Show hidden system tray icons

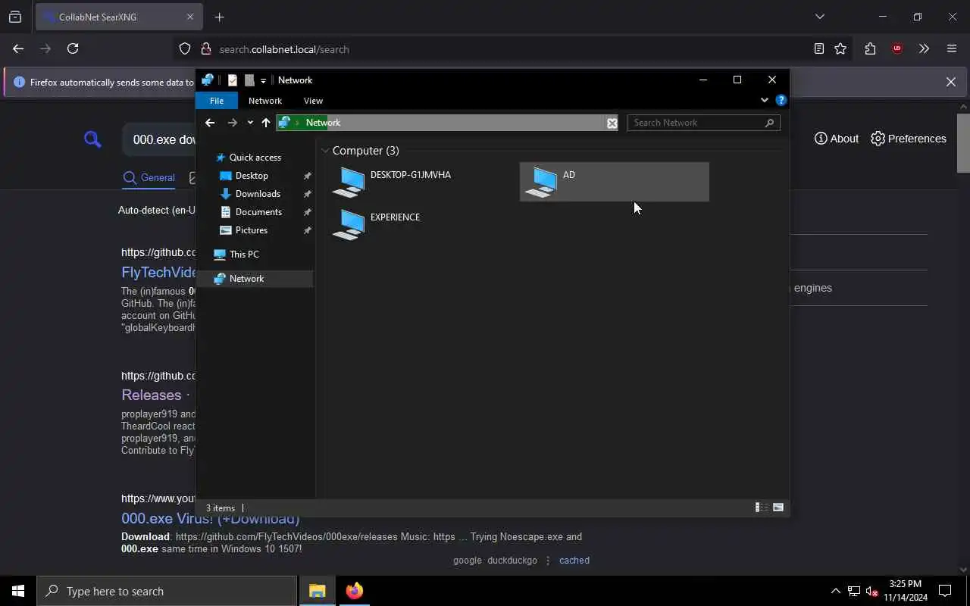[x=835, y=591]
